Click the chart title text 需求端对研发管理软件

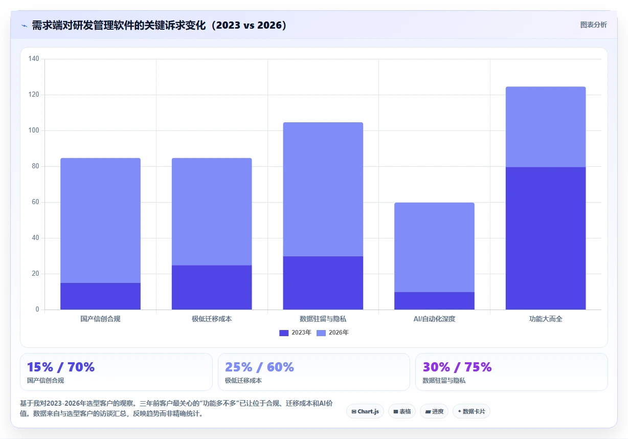click(x=82, y=25)
